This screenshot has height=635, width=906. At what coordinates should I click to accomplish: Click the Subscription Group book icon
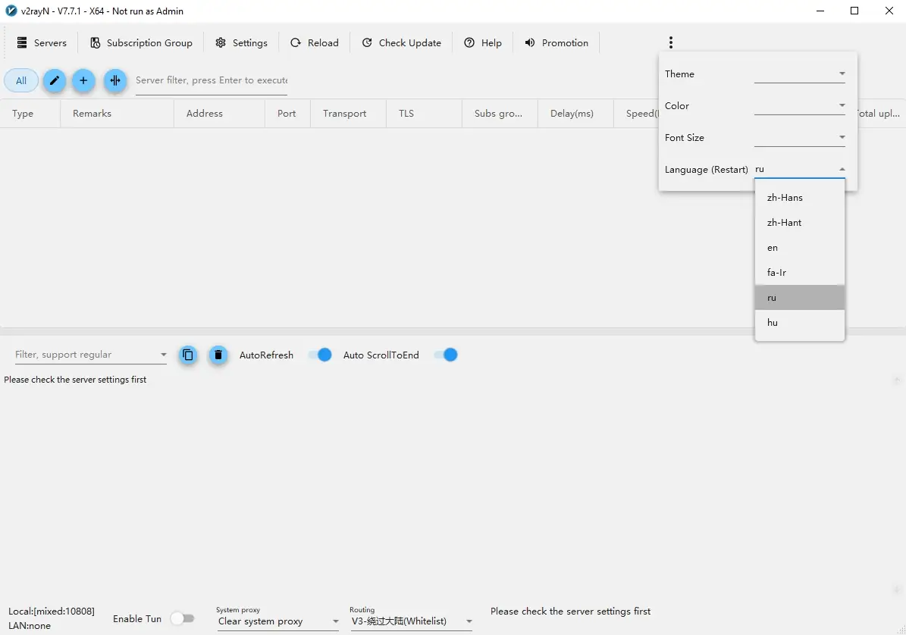pyautogui.click(x=96, y=42)
